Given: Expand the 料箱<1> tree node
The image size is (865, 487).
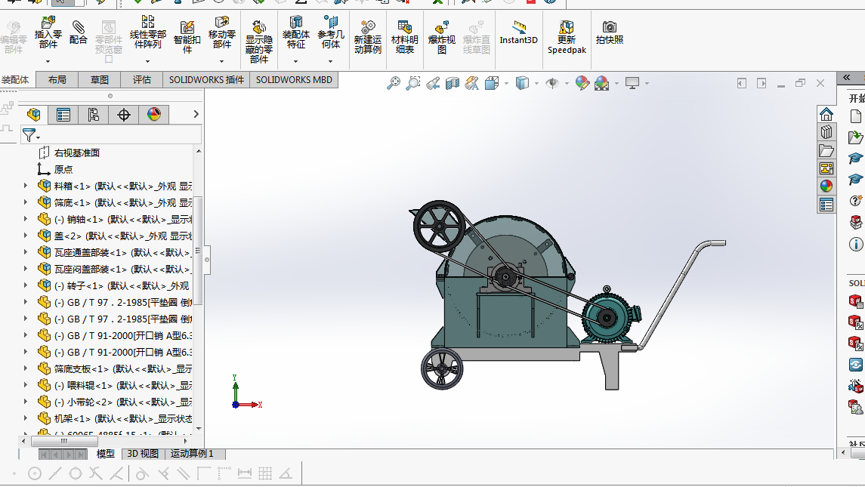Looking at the screenshot, I should pyautogui.click(x=26, y=186).
